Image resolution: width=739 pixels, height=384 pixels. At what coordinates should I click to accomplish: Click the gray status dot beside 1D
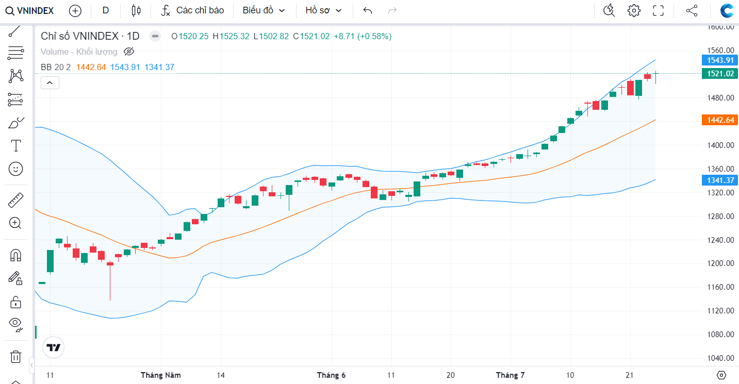click(155, 36)
